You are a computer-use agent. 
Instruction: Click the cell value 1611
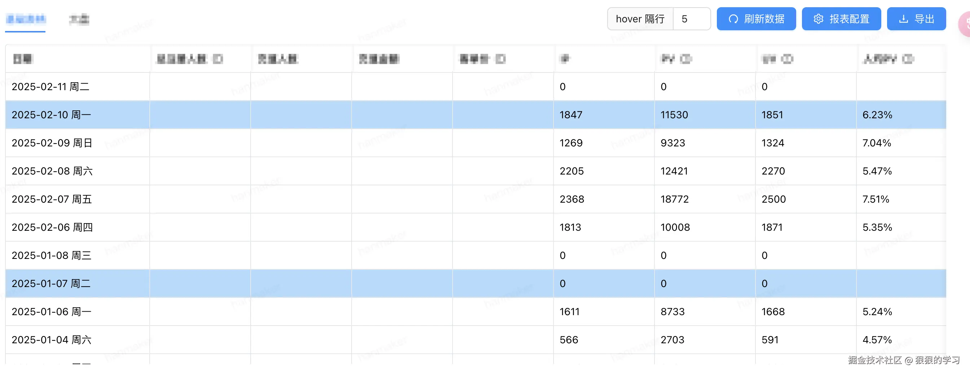pos(569,312)
